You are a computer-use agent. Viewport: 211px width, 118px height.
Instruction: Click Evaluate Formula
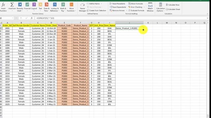point(136,10)
